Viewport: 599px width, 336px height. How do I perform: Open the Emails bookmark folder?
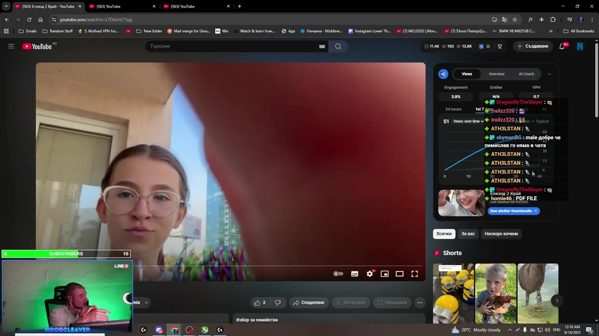pyautogui.click(x=28, y=31)
